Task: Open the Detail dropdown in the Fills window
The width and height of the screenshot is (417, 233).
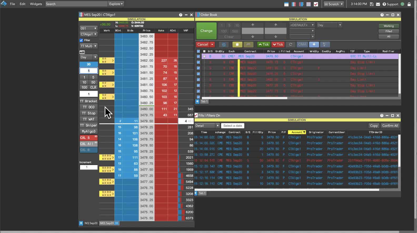Action: coord(207,126)
